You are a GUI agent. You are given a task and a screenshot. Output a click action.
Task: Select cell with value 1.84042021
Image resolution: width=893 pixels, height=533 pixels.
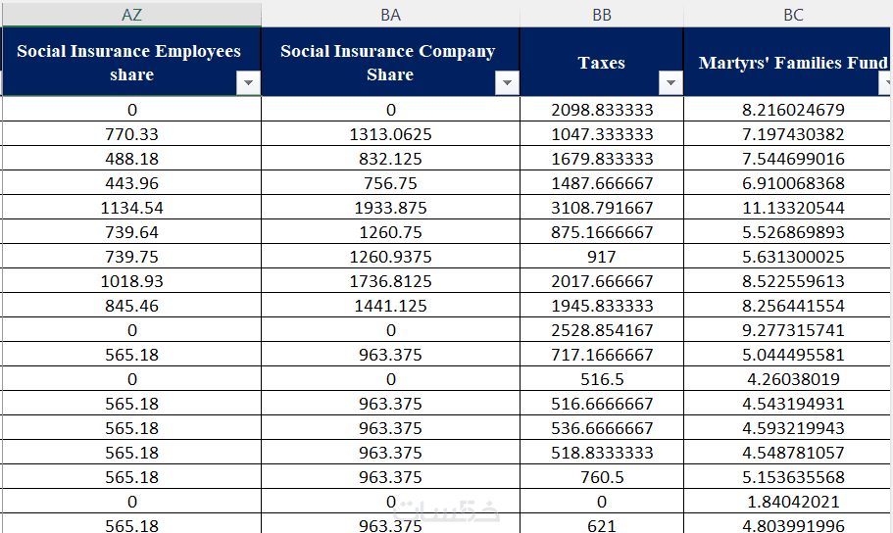click(x=788, y=501)
